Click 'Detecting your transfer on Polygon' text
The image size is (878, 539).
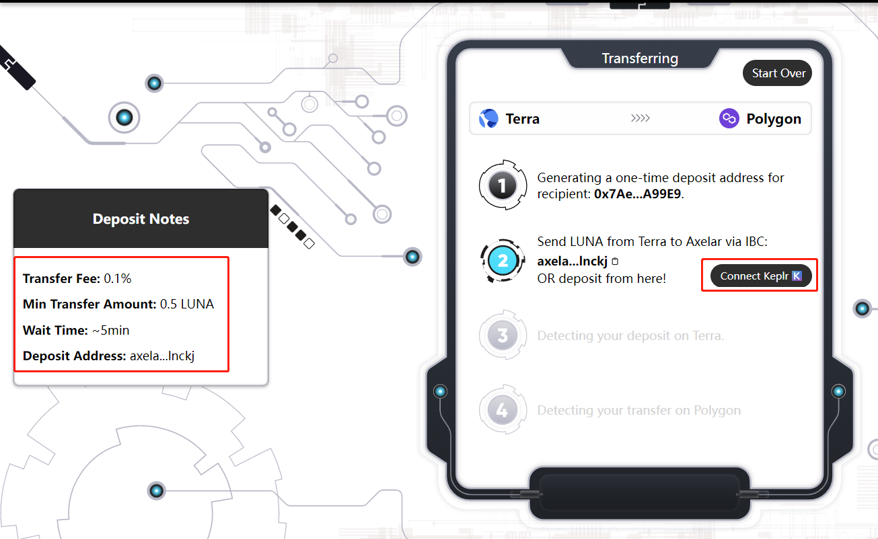(x=639, y=411)
